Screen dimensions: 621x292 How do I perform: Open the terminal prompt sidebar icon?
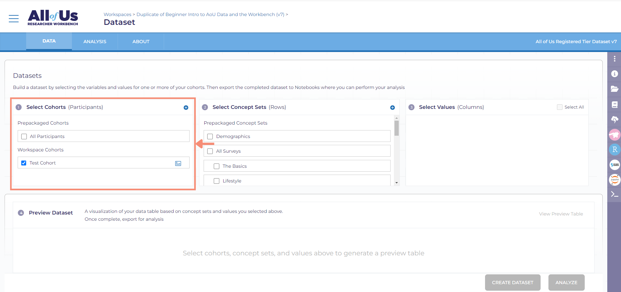[x=614, y=194]
